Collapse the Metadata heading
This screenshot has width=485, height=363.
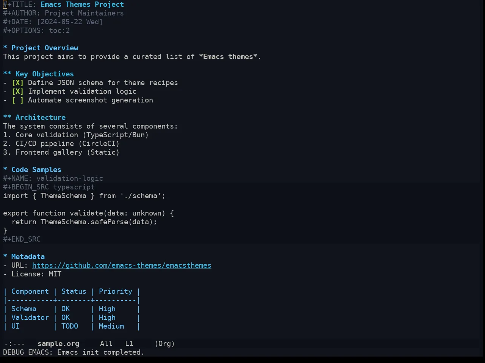pyautogui.click(x=24, y=257)
